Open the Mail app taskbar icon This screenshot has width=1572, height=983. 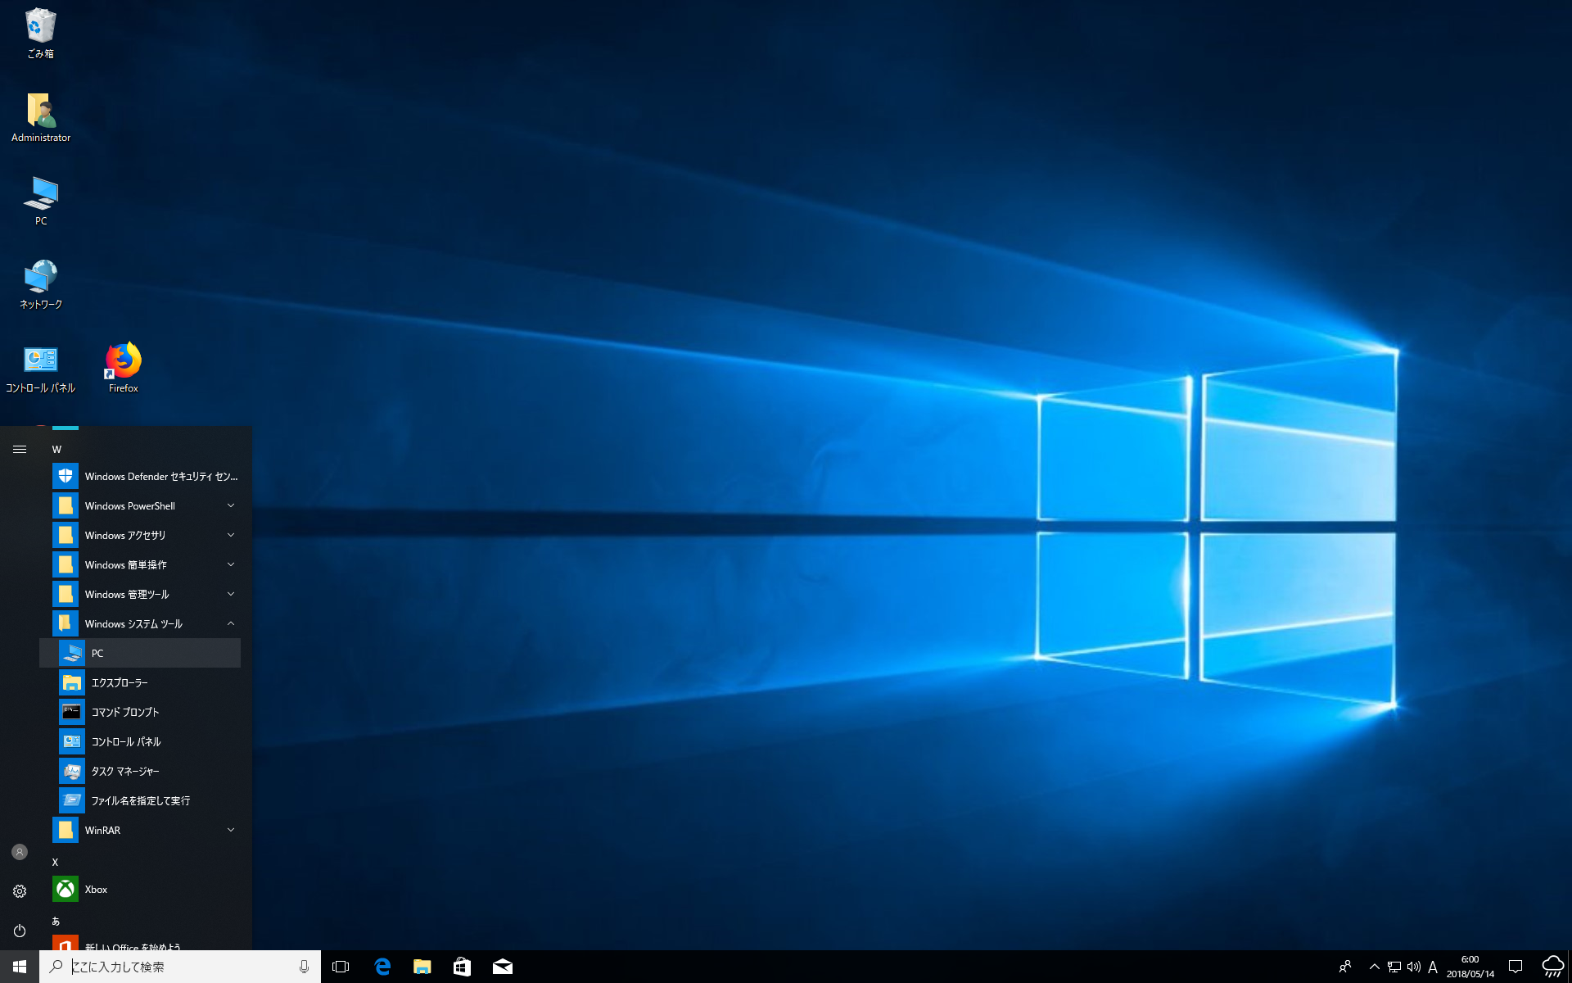coord(503,967)
